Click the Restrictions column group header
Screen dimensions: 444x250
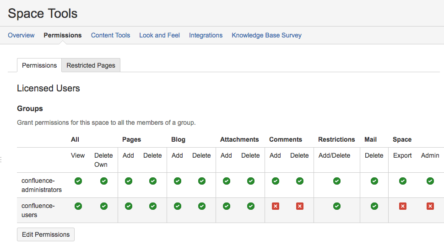point(336,139)
